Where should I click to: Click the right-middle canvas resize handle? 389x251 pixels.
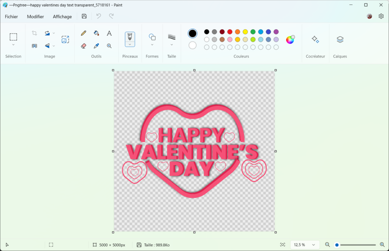[276, 151]
